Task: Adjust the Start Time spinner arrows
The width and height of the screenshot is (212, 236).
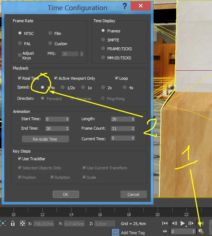Action: pyautogui.click(x=68, y=119)
